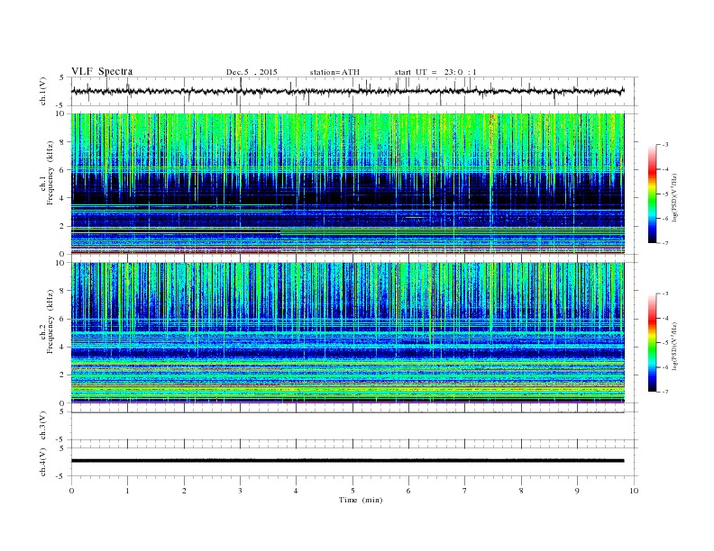This screenshot has height=551, width=714.
Task: Click the ch.1 "Frequency (kHz)" axis label
Action: tap(50, 173)
